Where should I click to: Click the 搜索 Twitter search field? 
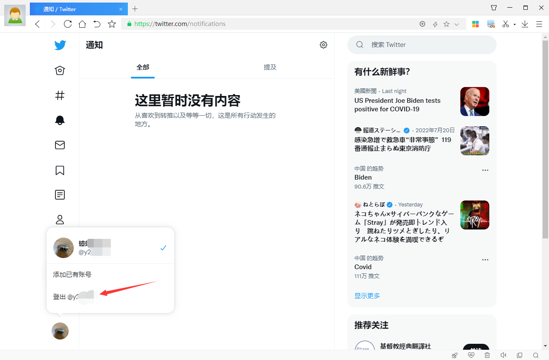click(422, 45)
